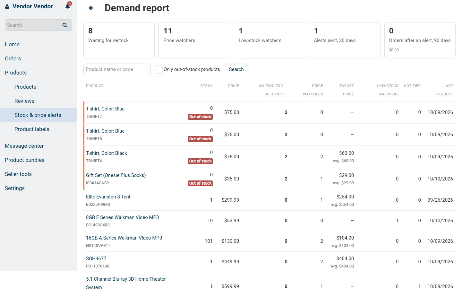Click the Price column header
462x289 pixels.
(234, 86)
